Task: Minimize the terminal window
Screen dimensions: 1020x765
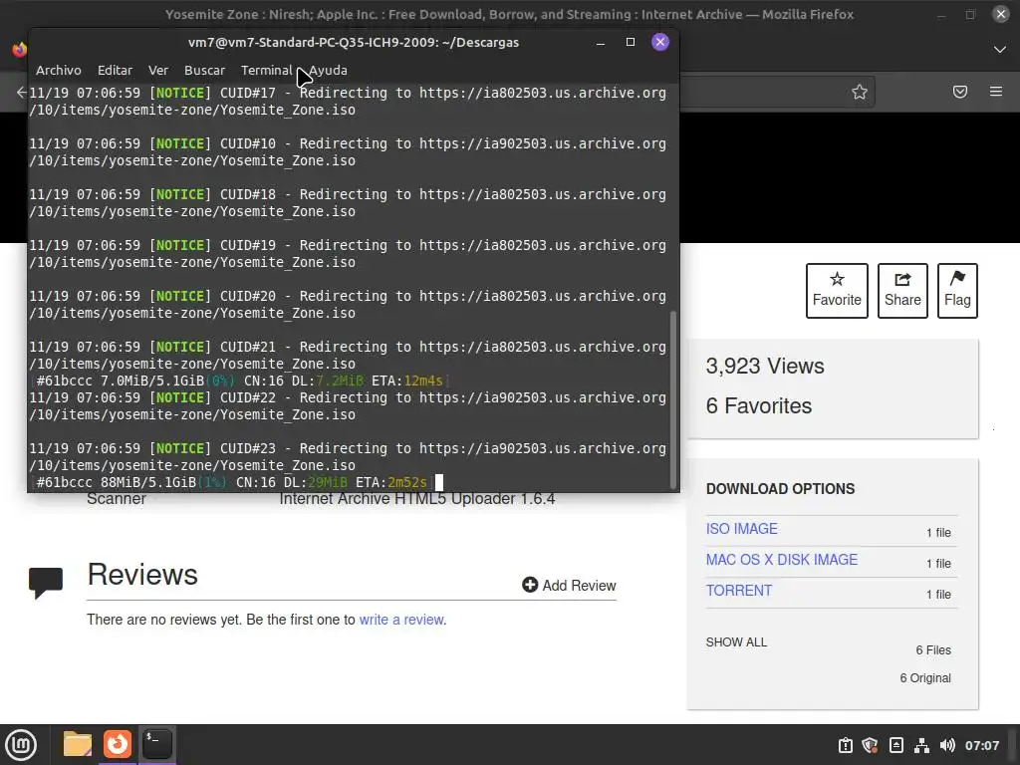Action: pyautogui.click(x=601, y=42)
